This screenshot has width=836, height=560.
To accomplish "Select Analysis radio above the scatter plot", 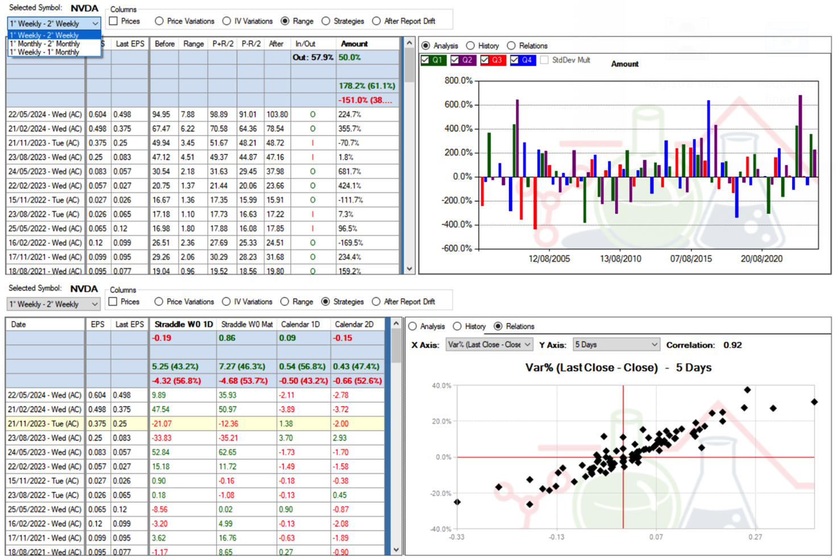I will pyautogui.click(x=413, y=326).
